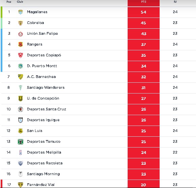
Task: Click Magallanes' red 54 points cell
Action: (x=143, y=12)
